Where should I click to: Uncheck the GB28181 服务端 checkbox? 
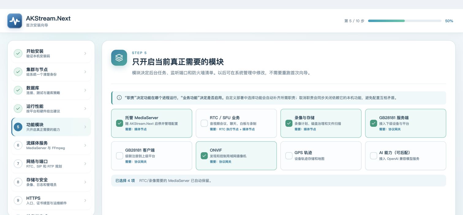[374, 123]
